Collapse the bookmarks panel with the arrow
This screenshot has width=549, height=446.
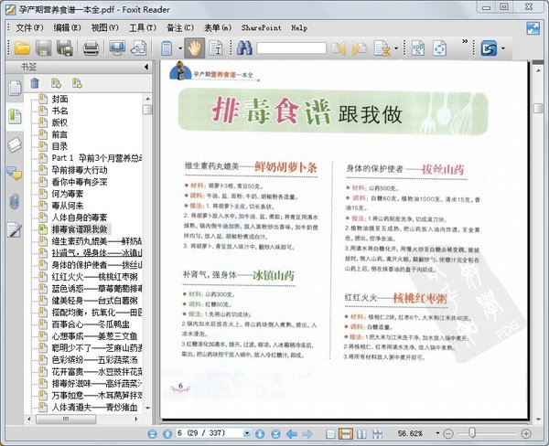coord(146,67)
